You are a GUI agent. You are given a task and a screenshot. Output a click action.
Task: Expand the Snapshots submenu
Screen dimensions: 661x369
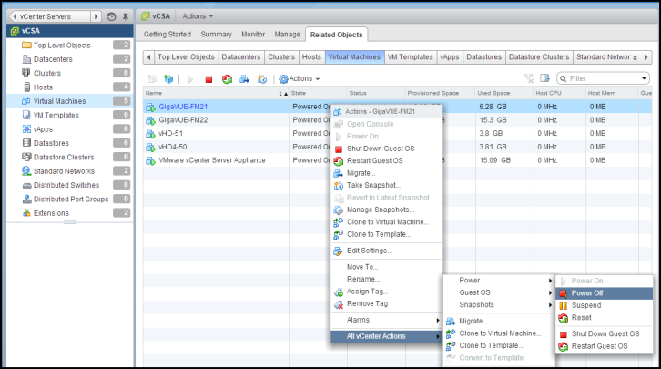tap(498, 305)
